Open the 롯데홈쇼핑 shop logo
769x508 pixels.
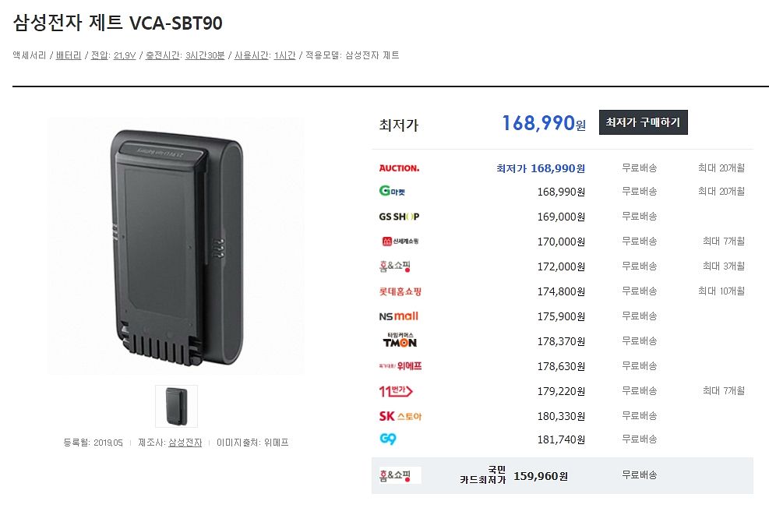(x=400, y=291)
